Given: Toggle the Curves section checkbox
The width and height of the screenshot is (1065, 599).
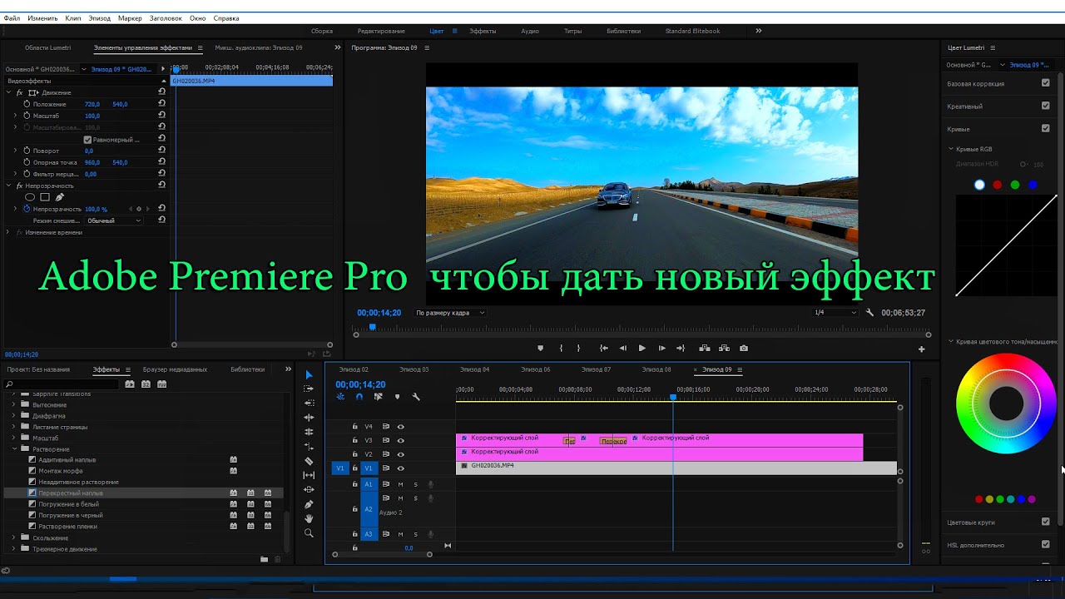Looking at the screenshot, I should coord(1046,128).
